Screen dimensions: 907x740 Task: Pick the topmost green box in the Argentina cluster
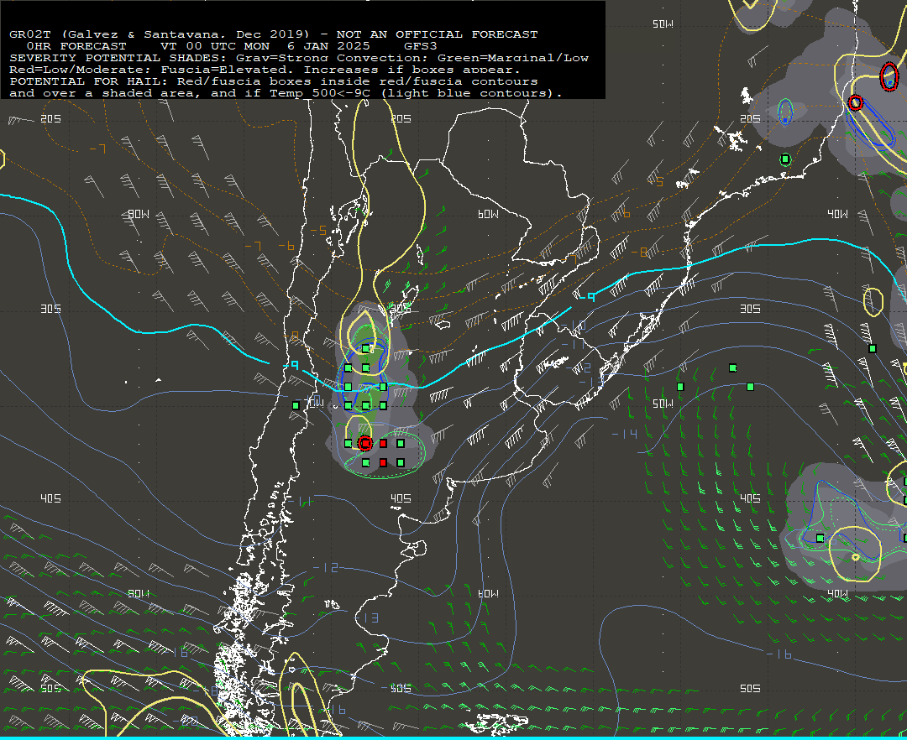[365, 348]
